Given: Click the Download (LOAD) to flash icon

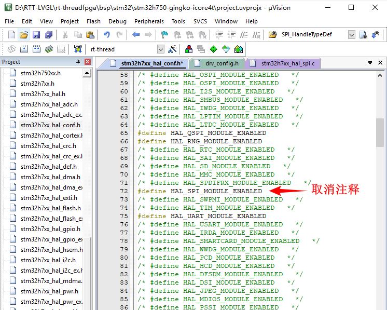Looking at the screenshot, I should 78,49.
